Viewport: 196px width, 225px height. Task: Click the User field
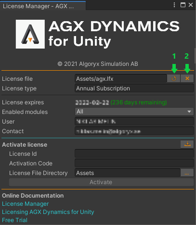tap(134, 122)
